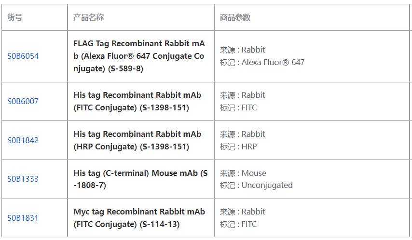
Task: Click the His tag HRP Conjugate product name
Action: coord(137,140)
